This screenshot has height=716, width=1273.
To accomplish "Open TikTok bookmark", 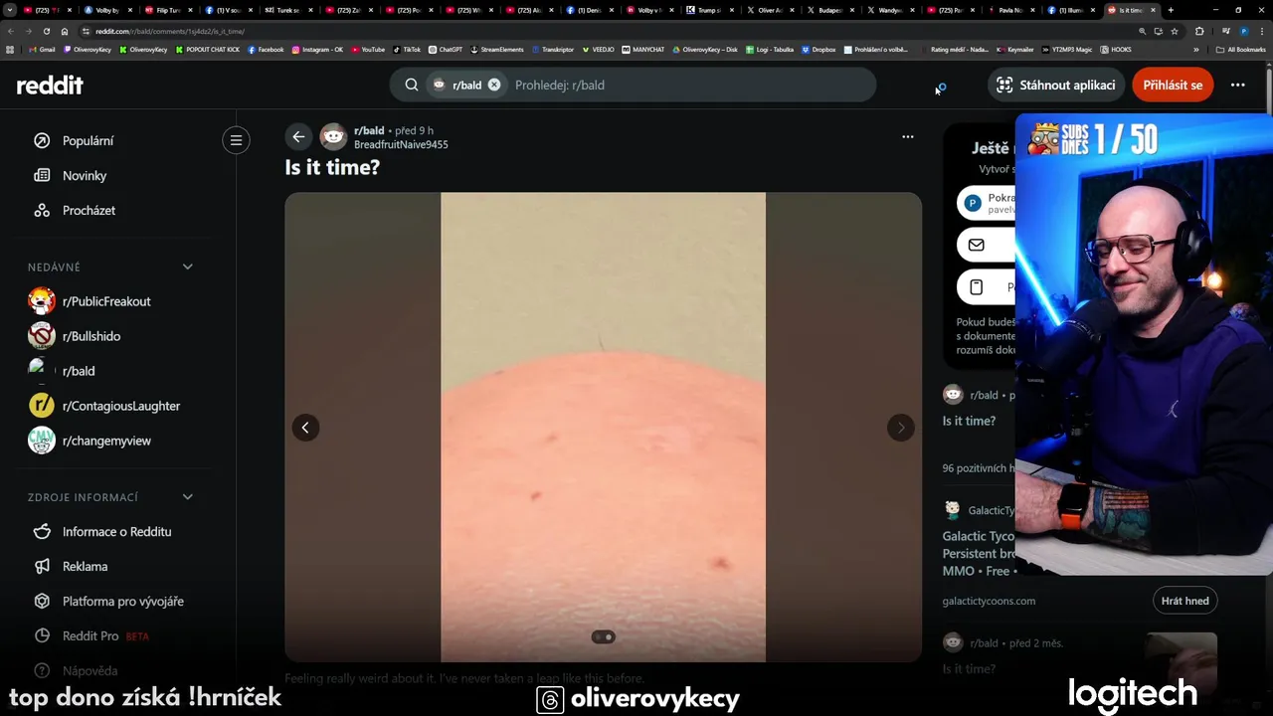I will coord(407,49).
